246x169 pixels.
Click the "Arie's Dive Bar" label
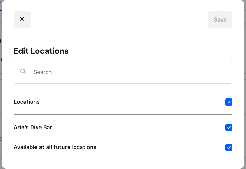[x=33, y=127]
